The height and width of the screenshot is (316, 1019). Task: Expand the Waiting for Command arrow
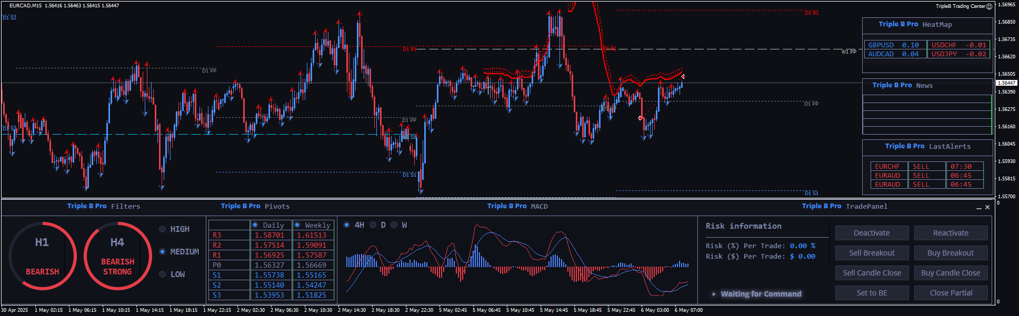714,294
